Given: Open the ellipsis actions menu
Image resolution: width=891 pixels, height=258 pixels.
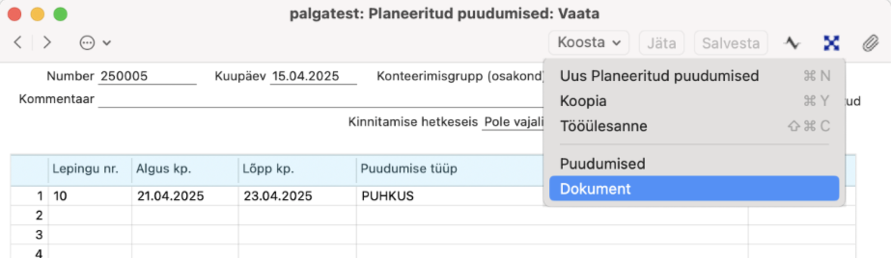Looking at the screenshot, I should [x=87, y=43].
